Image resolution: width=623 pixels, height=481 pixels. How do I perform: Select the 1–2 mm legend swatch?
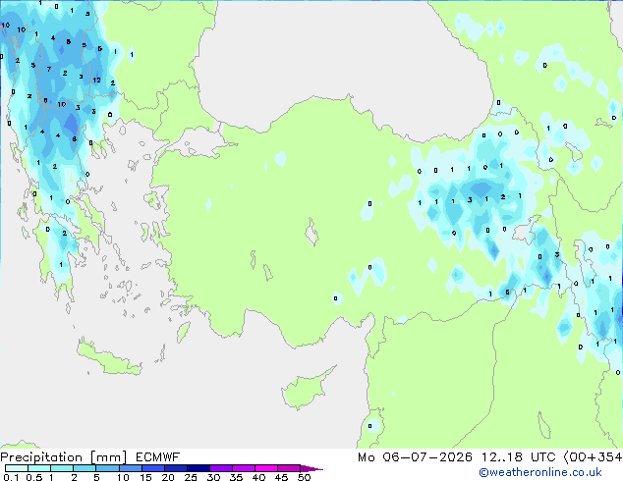pos(62,468)
